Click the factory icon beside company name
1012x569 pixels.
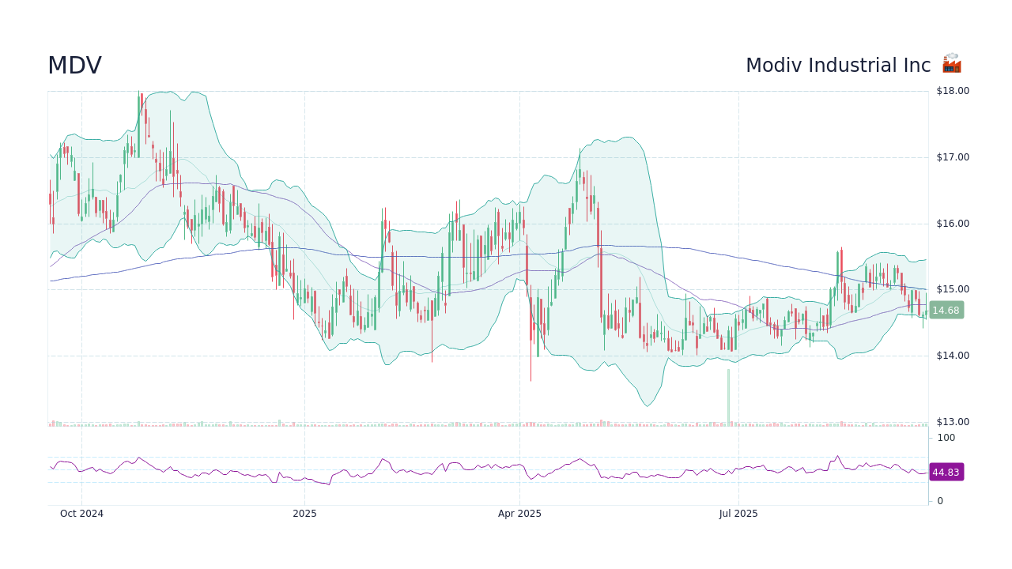click(951, 64)
